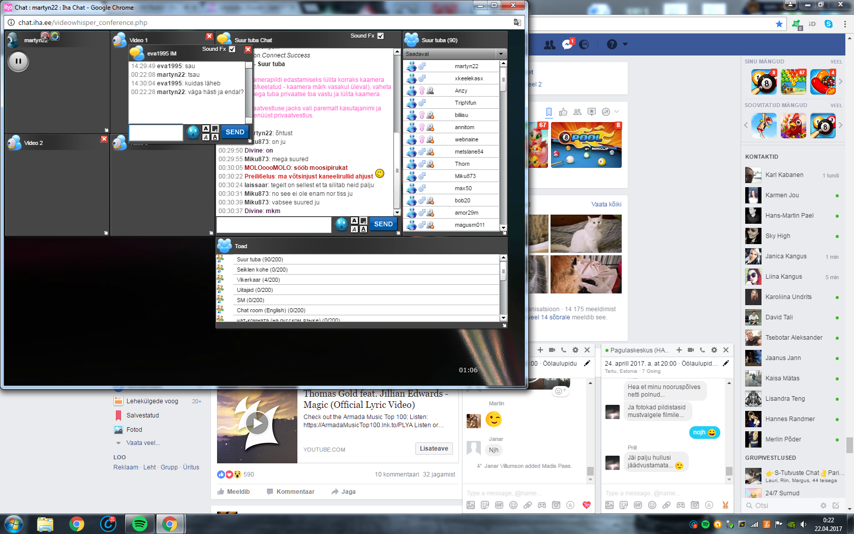The image size is (854, 534).
Task: Play Thomas Gold Magic video thumbnail
Action: (x=257, y=423)
